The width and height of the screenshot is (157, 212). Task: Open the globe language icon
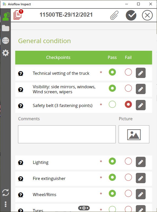5,40
